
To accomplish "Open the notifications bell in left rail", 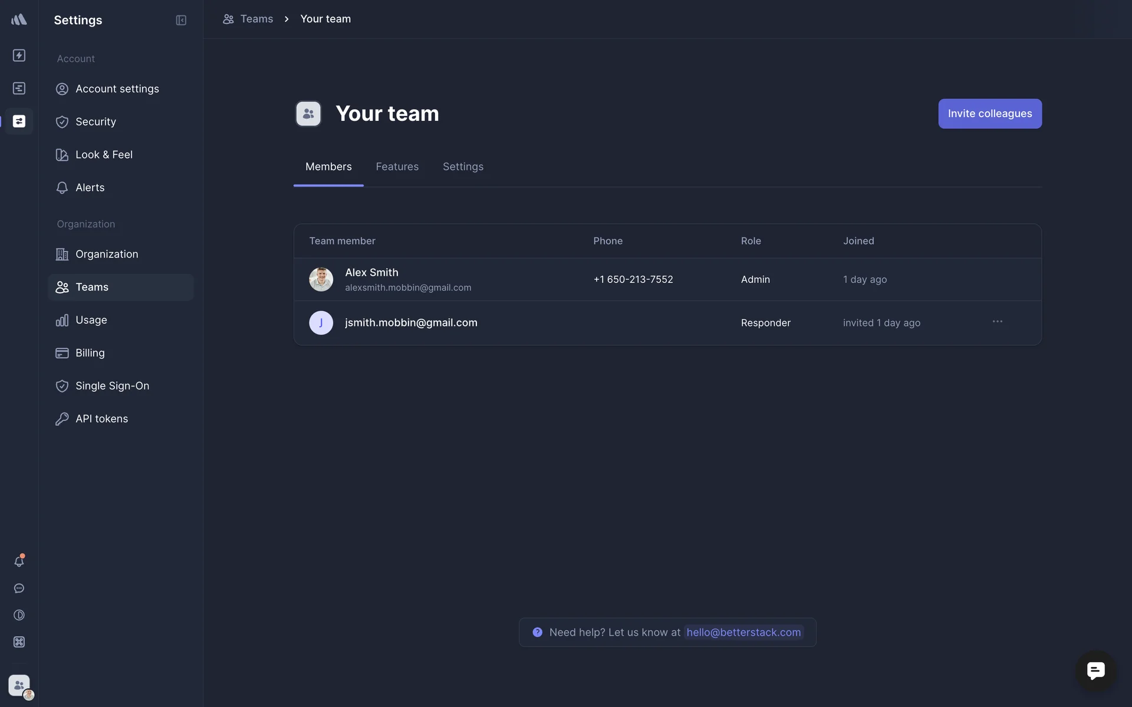I will click(19, 561).
